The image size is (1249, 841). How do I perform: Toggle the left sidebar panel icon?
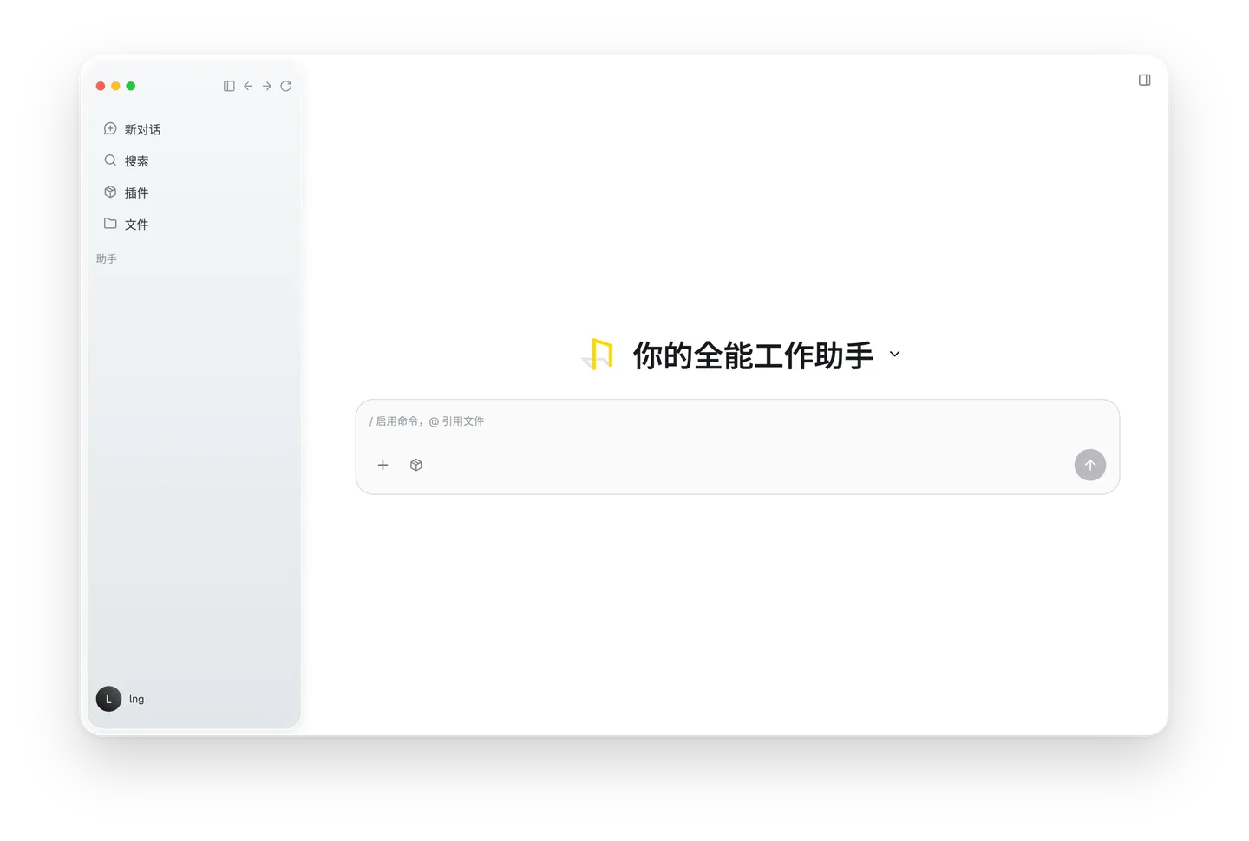coord(229,86)
